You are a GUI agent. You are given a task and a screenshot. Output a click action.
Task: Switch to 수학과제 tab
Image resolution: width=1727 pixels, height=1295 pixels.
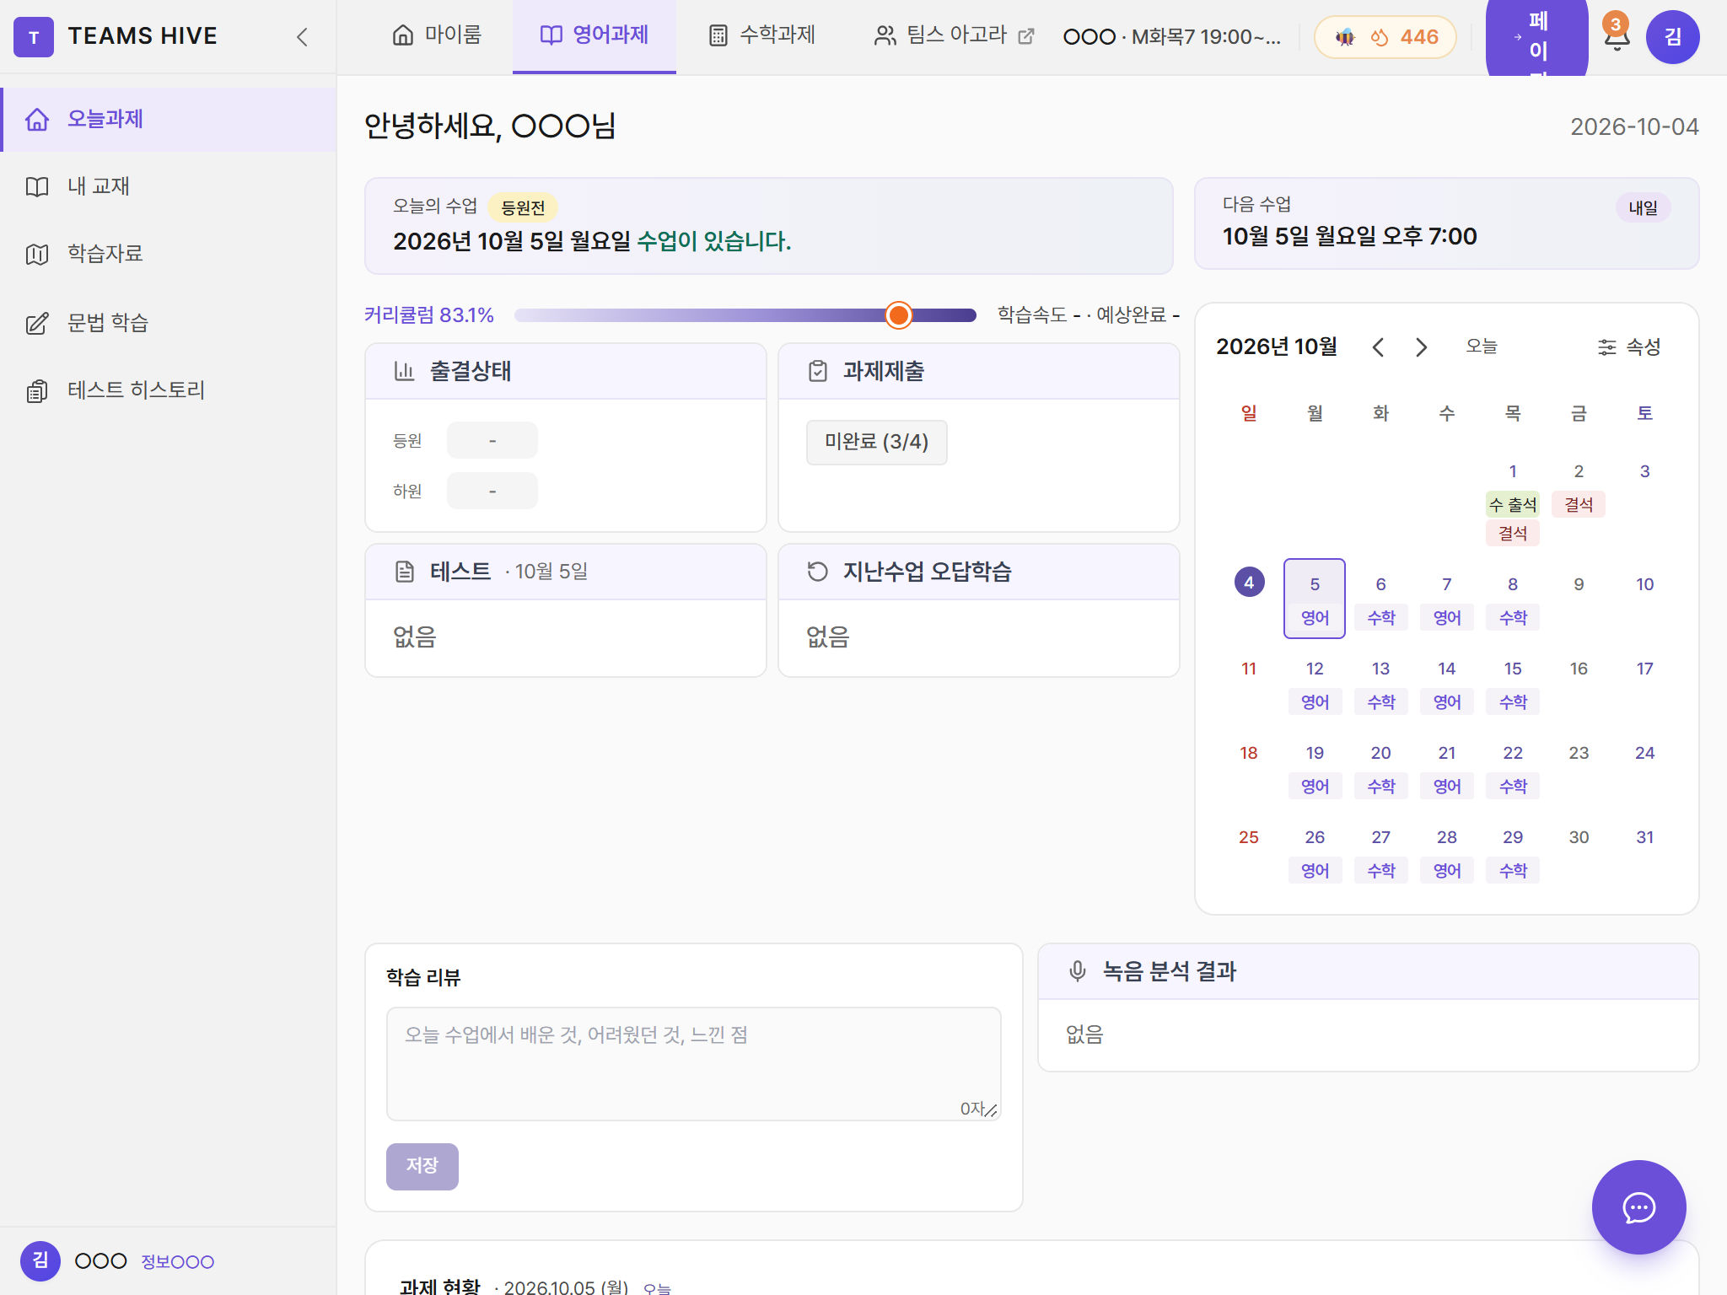762,35
